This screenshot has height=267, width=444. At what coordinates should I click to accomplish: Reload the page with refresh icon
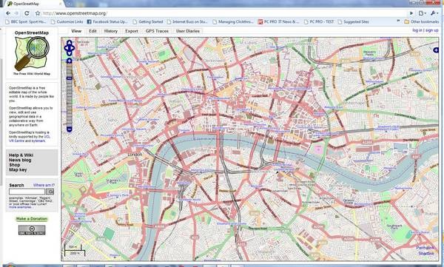click(27, 13)
